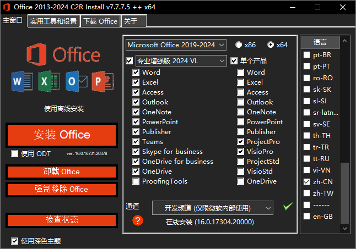356x249 pixels.
Task: Click language list scroll up arrow
Action: tap(344, 41)
